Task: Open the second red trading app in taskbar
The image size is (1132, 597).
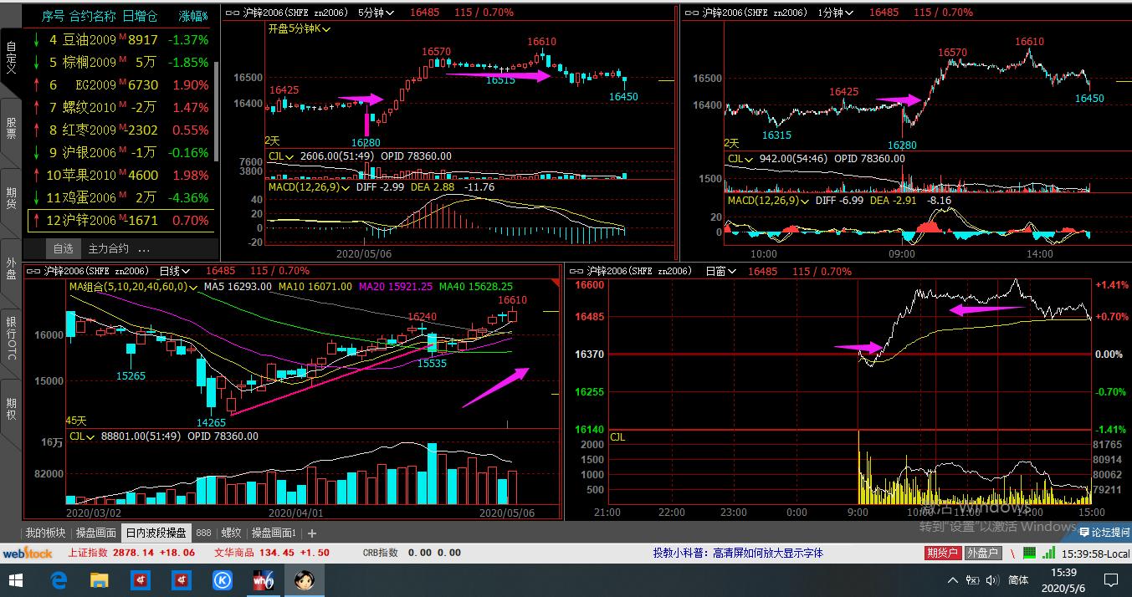Action: pyautogui.click(x=182, y=579)
